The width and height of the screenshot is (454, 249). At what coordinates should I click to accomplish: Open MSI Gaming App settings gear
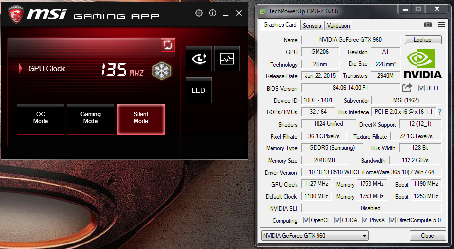[199, 13]
